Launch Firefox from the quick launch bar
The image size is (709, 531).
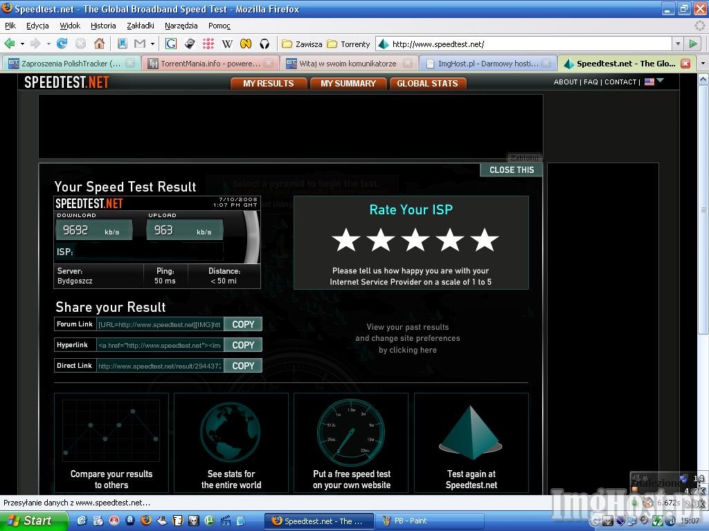pos(146,520)
